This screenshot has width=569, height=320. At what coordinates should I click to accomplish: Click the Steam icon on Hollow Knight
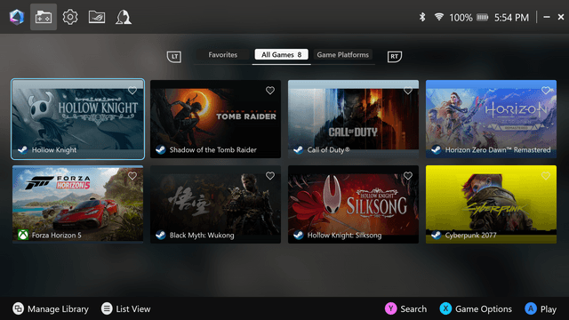23,150
